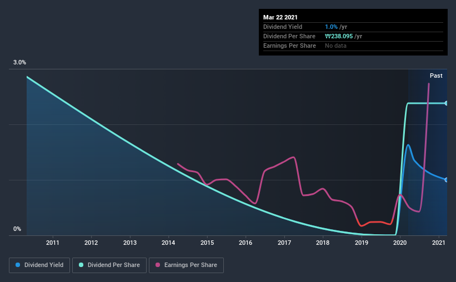456x282 pixels.
Task: Click the 1.0% dividend yield value
Action: pos(331,27)
